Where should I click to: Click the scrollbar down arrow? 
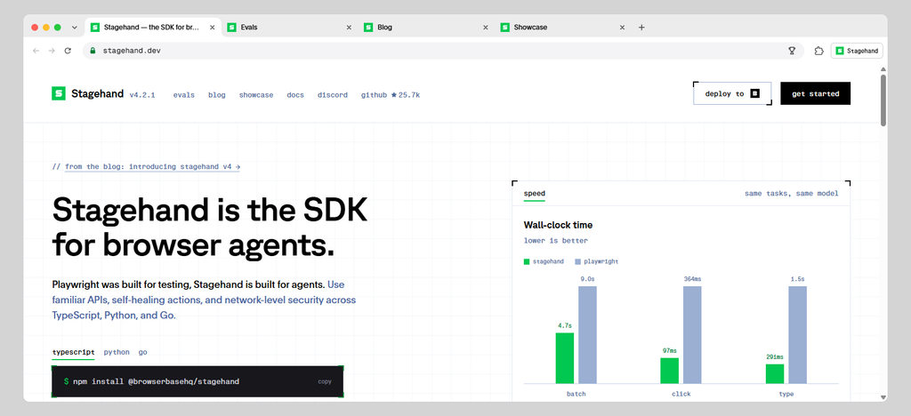pos(883,397)
